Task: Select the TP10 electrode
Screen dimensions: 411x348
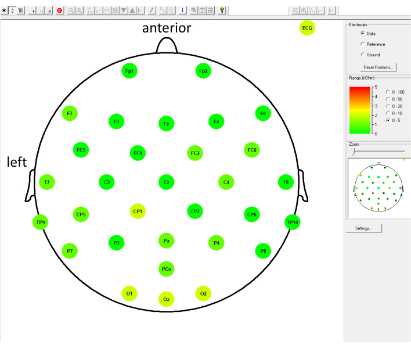Action: pyautogui.click(x=293, y=222)
